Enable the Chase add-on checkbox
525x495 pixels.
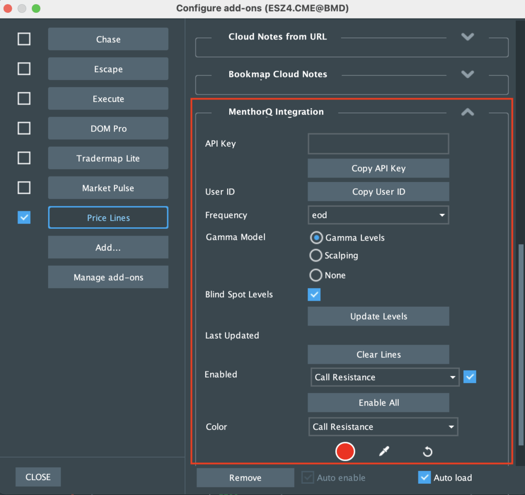pos(24,39)
